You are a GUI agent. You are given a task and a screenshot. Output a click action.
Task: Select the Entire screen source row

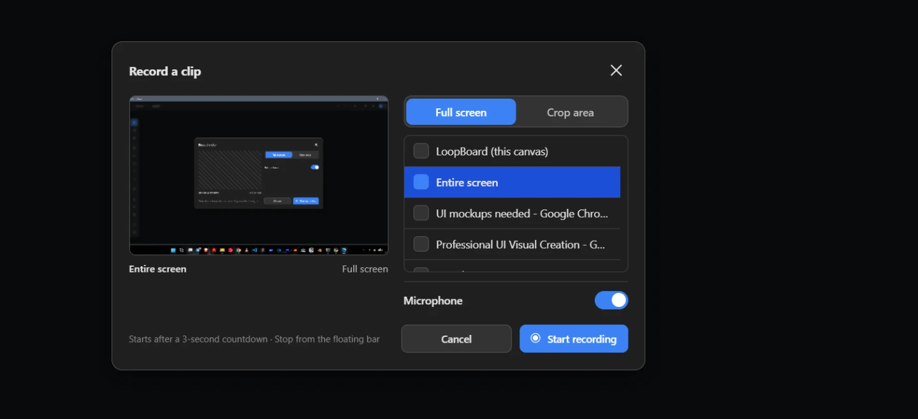click(x=513, y=182)
